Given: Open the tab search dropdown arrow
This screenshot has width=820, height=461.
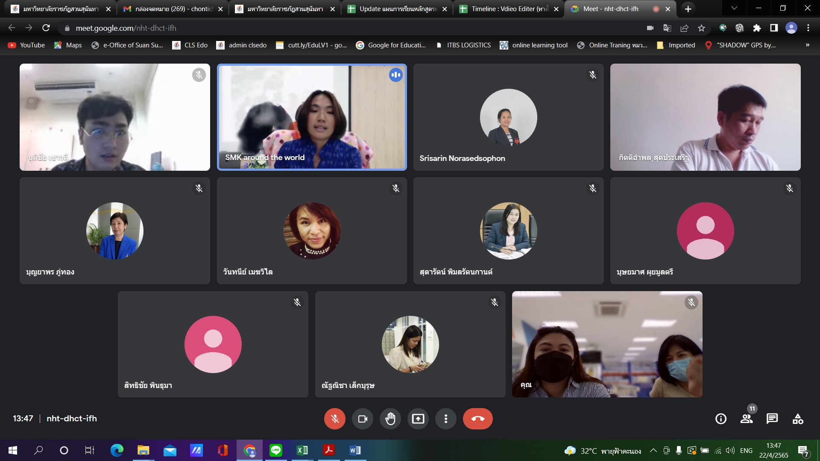Looking at the screenshot, I should (x=734, y=9).
